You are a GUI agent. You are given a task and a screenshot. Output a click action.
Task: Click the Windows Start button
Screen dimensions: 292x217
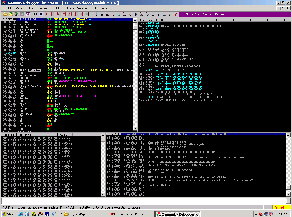(9, 214)
